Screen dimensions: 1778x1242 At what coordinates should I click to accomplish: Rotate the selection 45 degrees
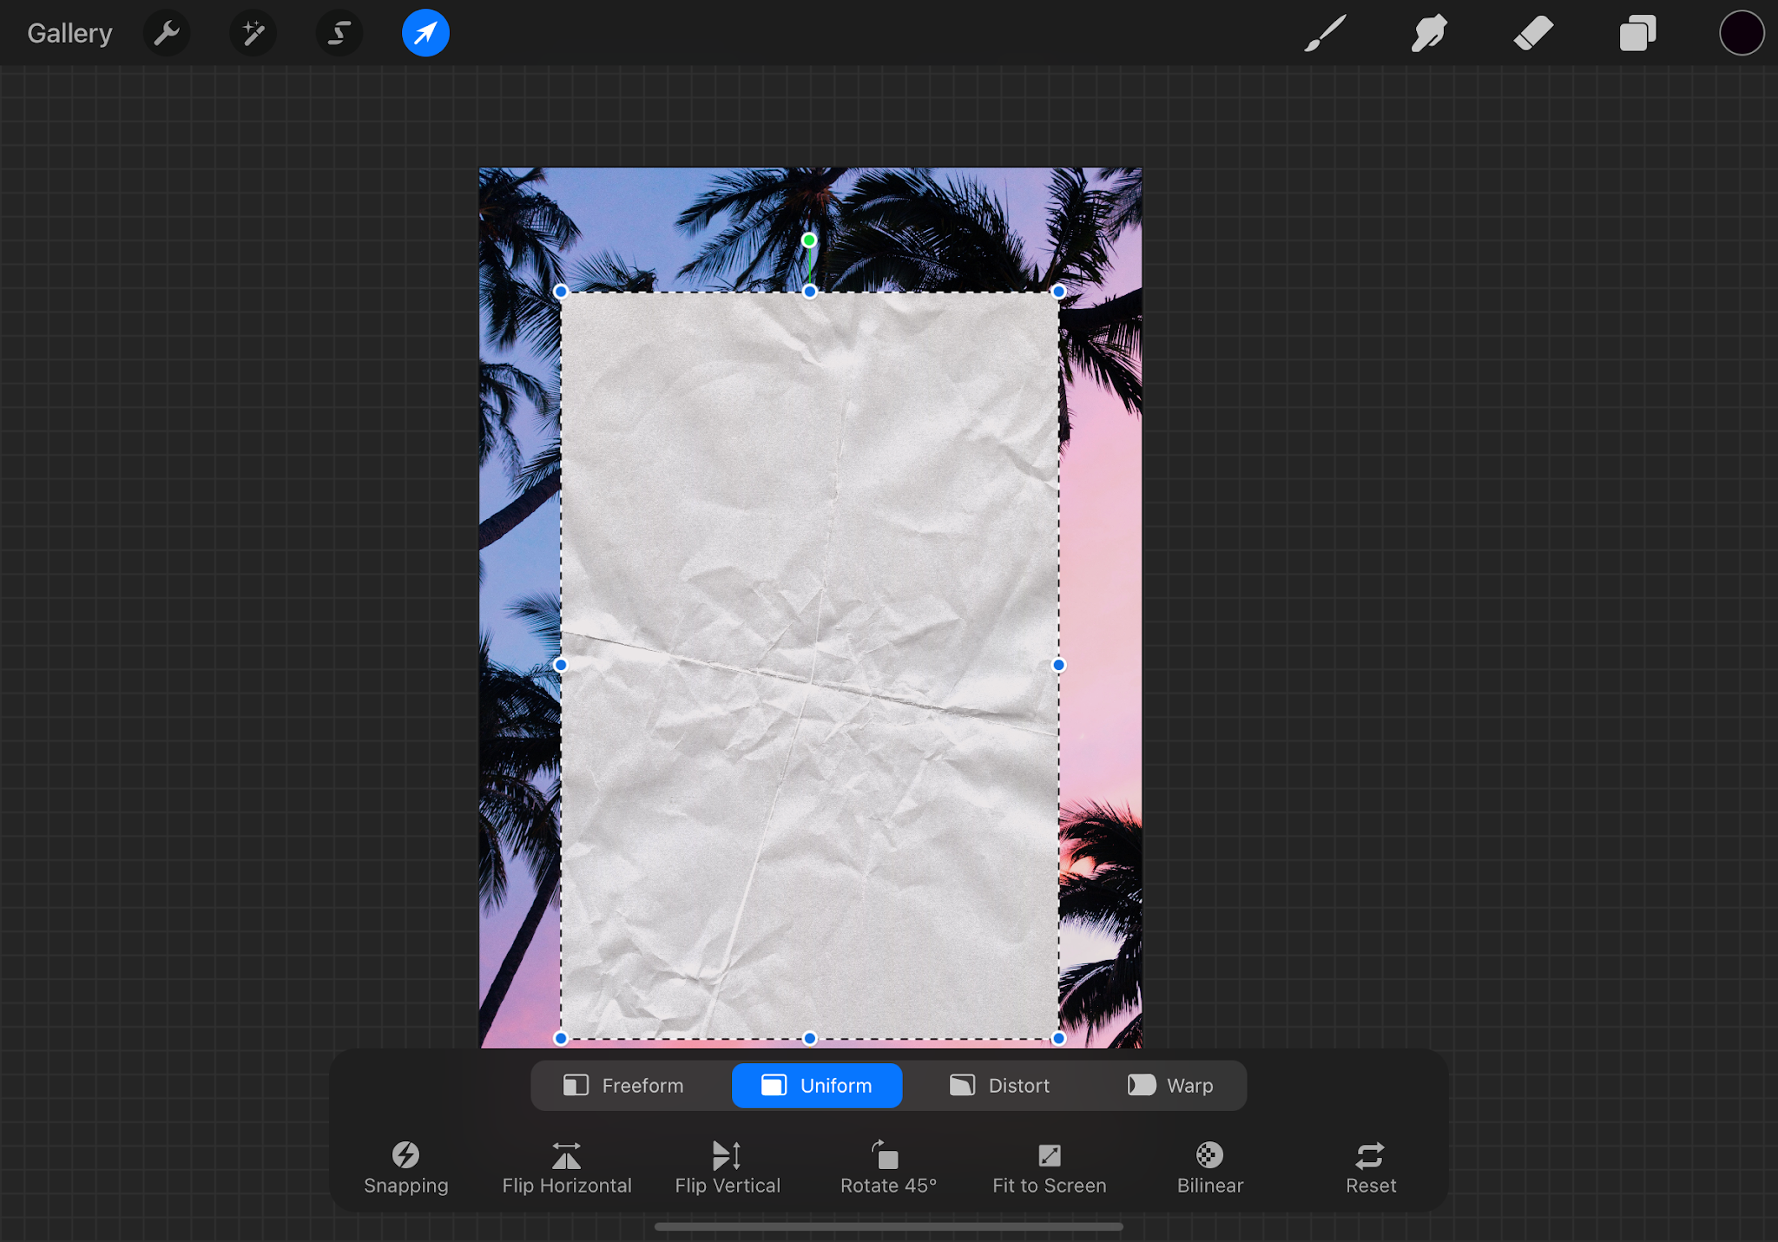(888, 1167)
